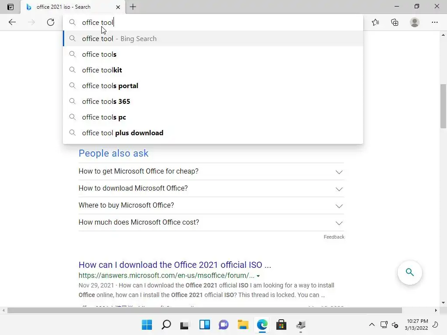Choose the 'office tools 365' suggestion
This screenshot has height=335, width=447.
[x=213, y=101]
